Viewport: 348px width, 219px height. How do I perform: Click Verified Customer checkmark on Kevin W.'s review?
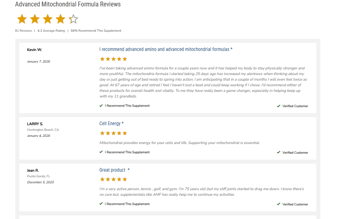279,106
